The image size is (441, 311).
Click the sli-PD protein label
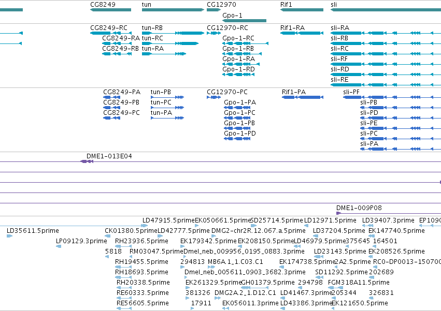[x=369, y=113]
